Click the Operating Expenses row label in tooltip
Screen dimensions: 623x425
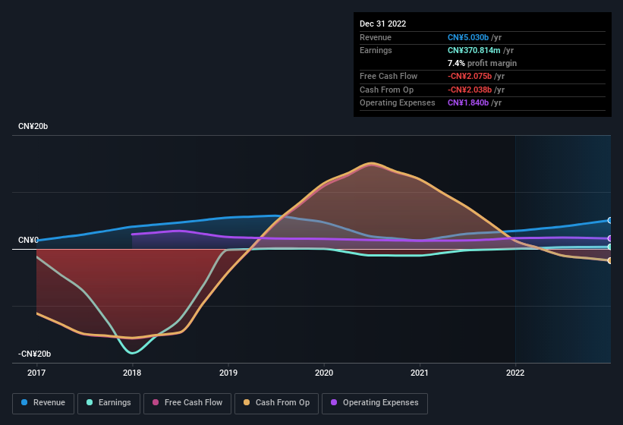[398, 102]
